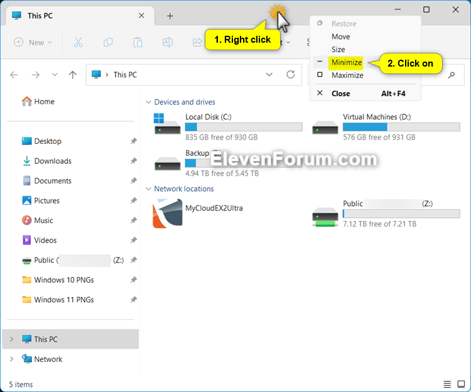Choose Close from the context menu

[365, 94]
